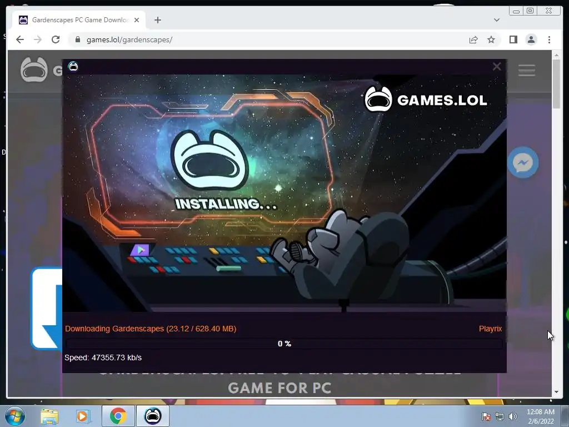This screenshot has height=427, width=569.
Task: Click the GAME FOR PC heading text
Action: (x=279, y=388)
